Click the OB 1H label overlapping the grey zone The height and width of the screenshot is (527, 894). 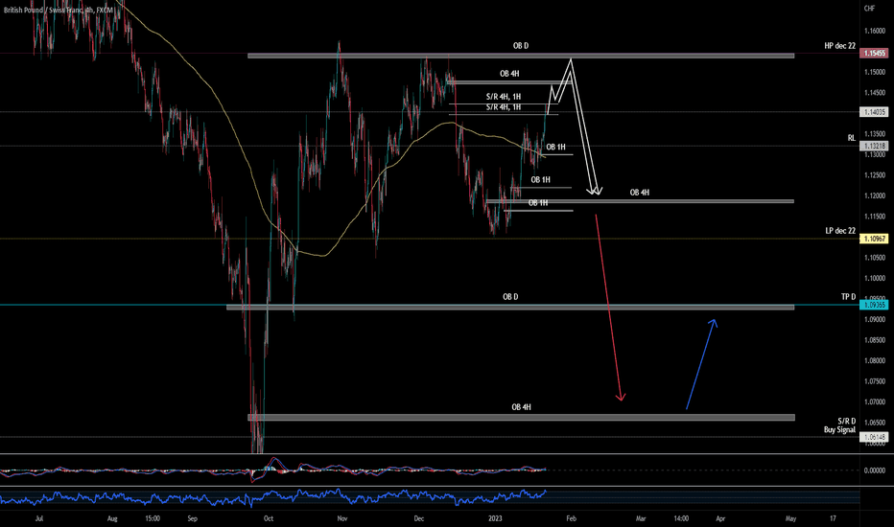pos(538,203)
